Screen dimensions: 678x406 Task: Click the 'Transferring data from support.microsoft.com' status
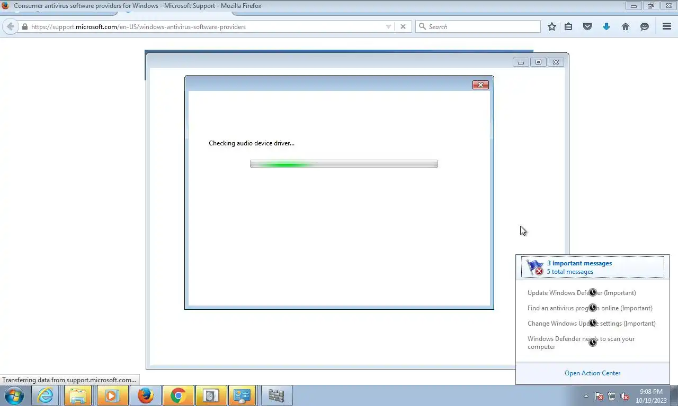click(x=69, y=380)
